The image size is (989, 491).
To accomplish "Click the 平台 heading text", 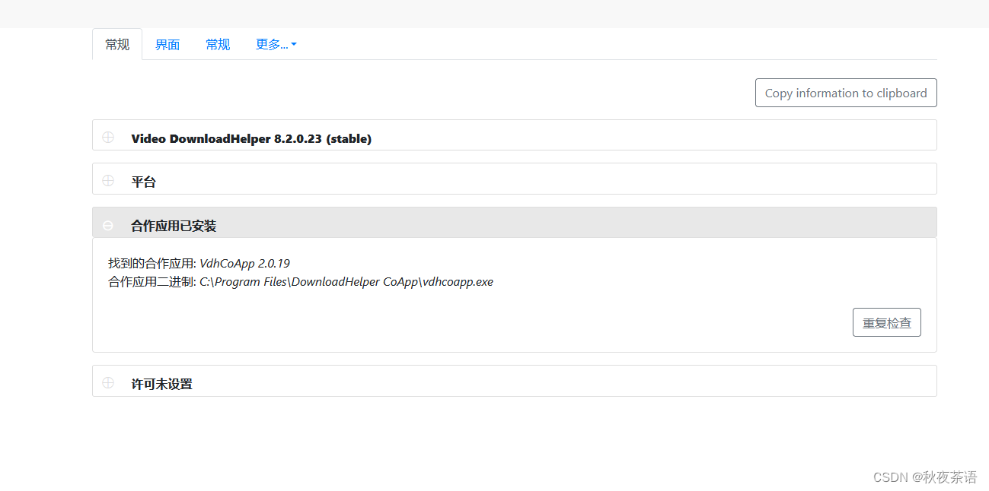I will [x=143, y=182].
